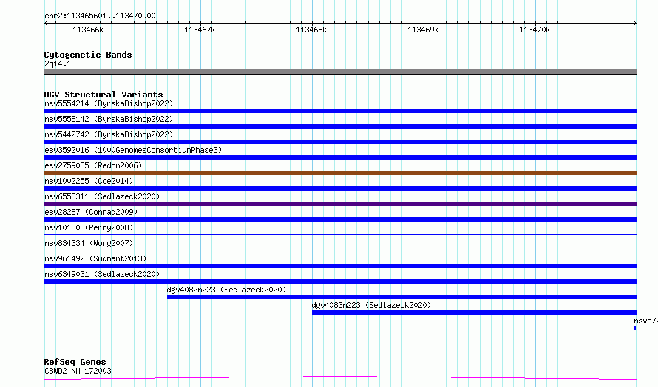Click the blue bar under nsv5554214
This screenshot has width=658, height=387.
point(340,111)
